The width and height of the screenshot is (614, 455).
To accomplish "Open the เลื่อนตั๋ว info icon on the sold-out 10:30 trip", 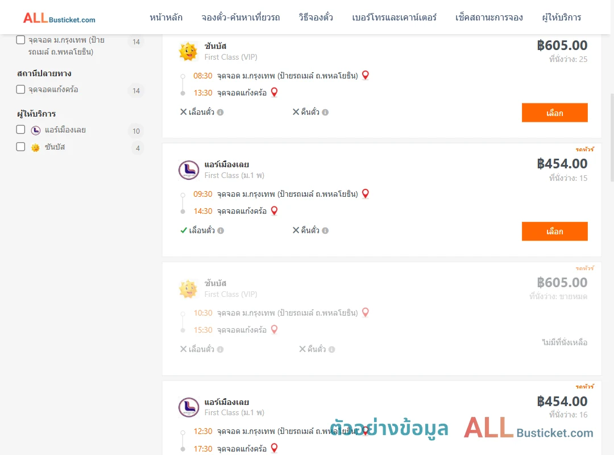I will click(221, 350).
